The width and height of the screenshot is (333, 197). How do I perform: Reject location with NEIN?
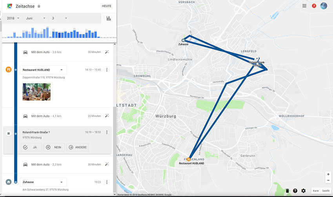tap(54, 147)
